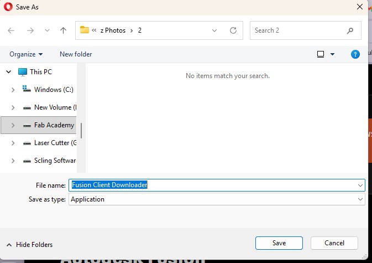The width and height of the screenshot is (372, 263).
Task: Expand the New Volume drive
Action: coord(13,107)
